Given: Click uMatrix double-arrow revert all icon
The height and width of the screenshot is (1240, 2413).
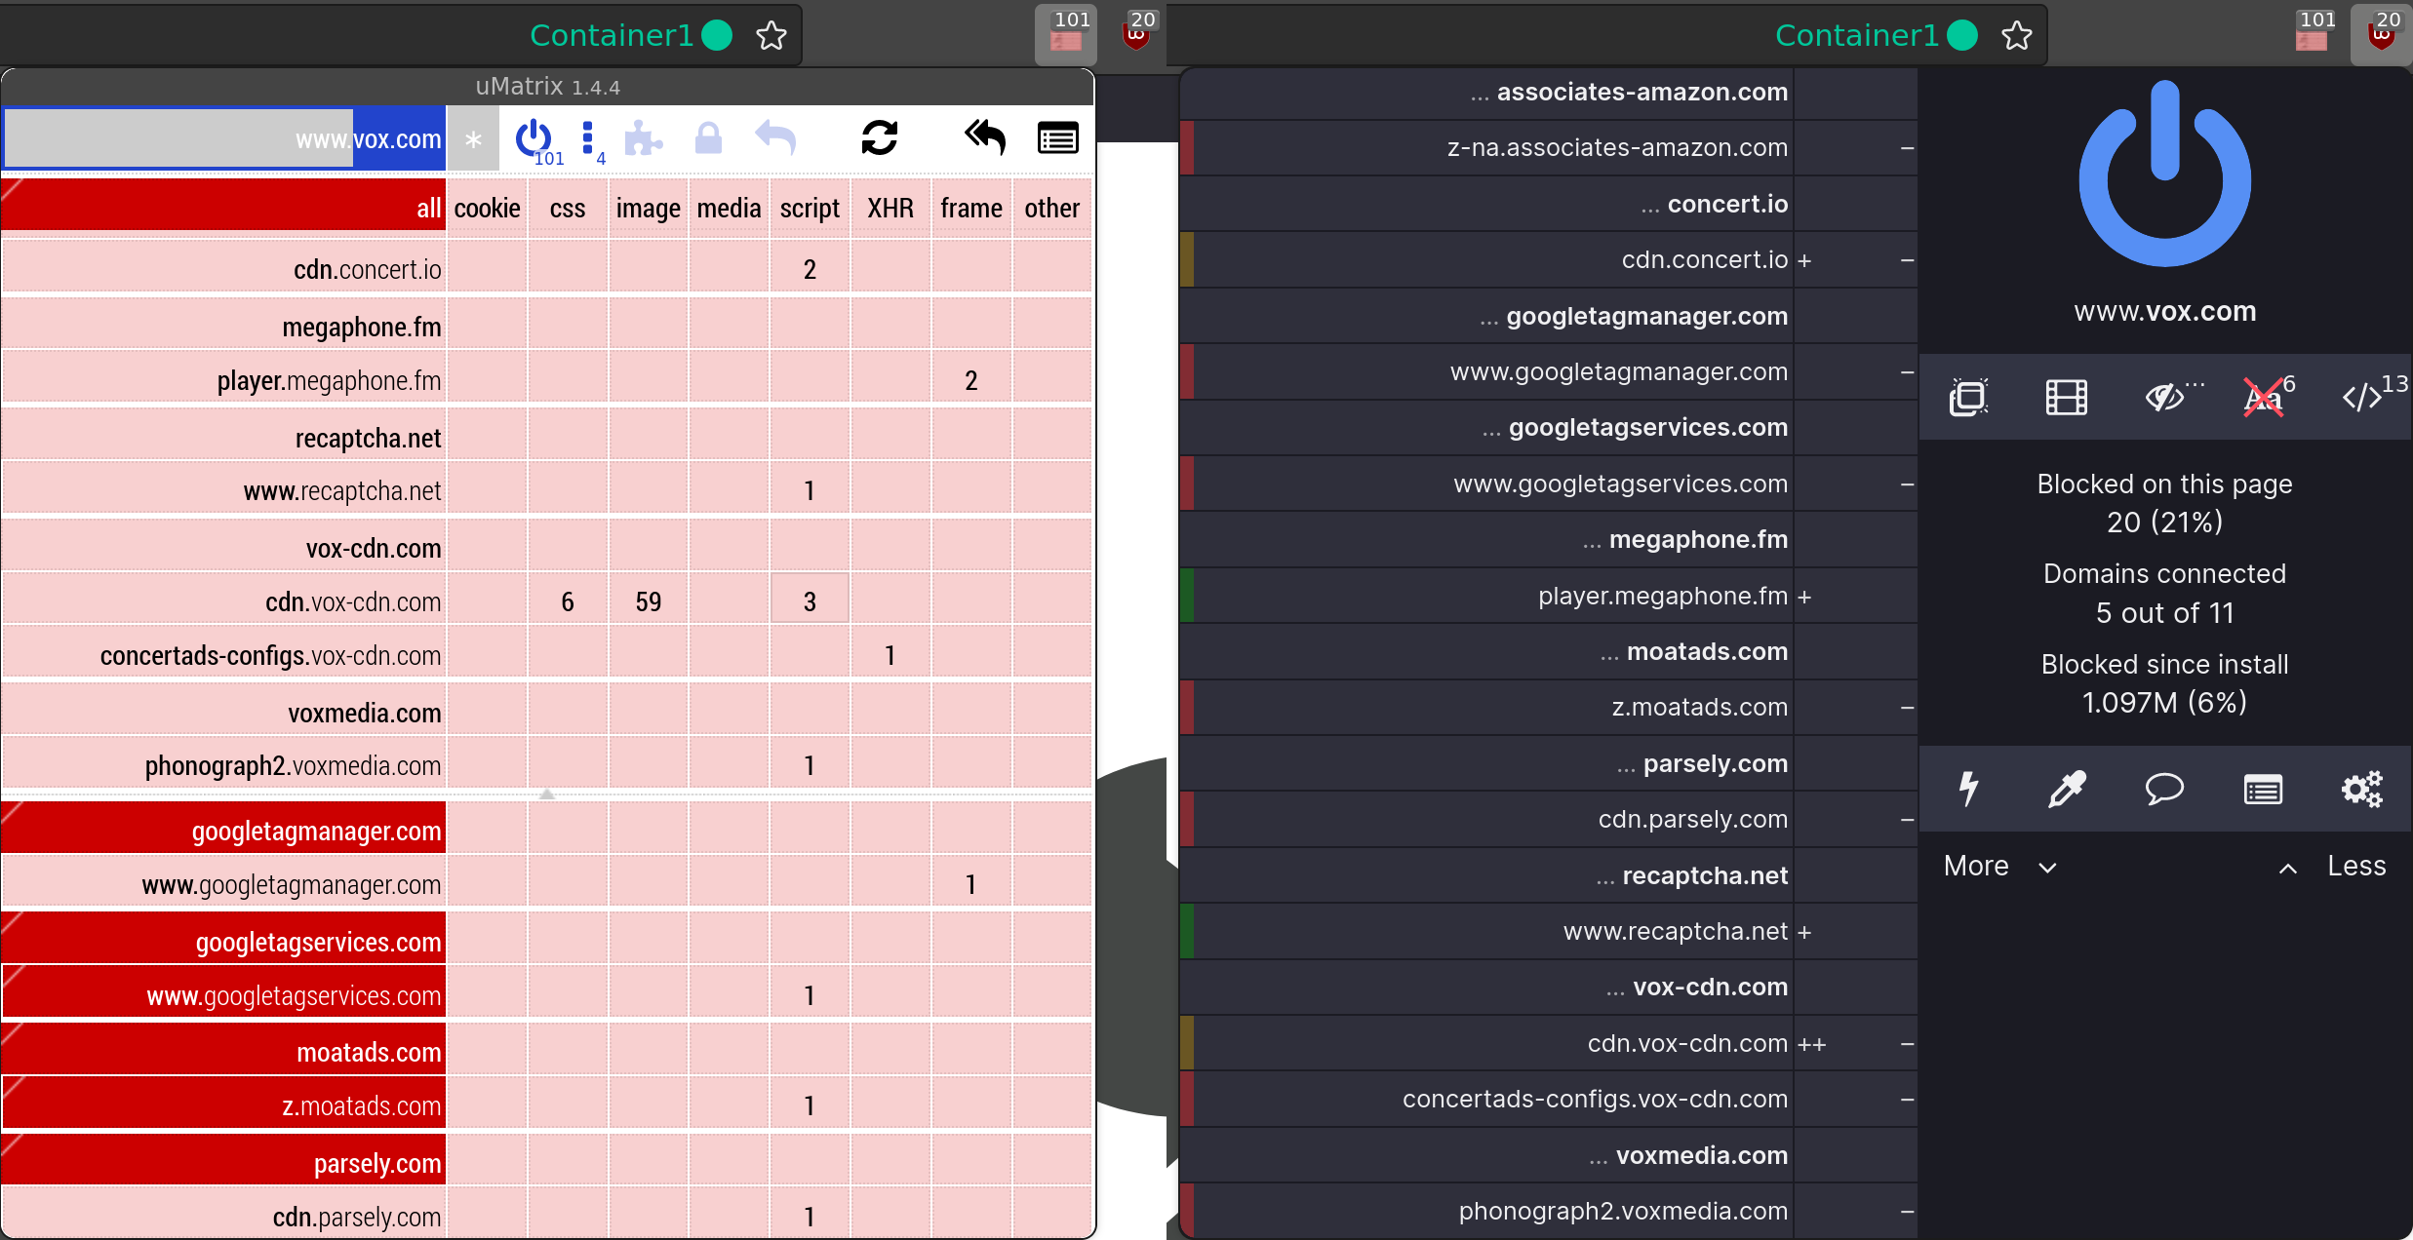Looking at the screenshot, I should 984,138.
